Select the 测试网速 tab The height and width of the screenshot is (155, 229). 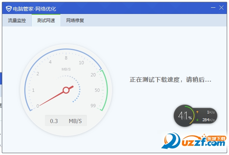[46, 21]
